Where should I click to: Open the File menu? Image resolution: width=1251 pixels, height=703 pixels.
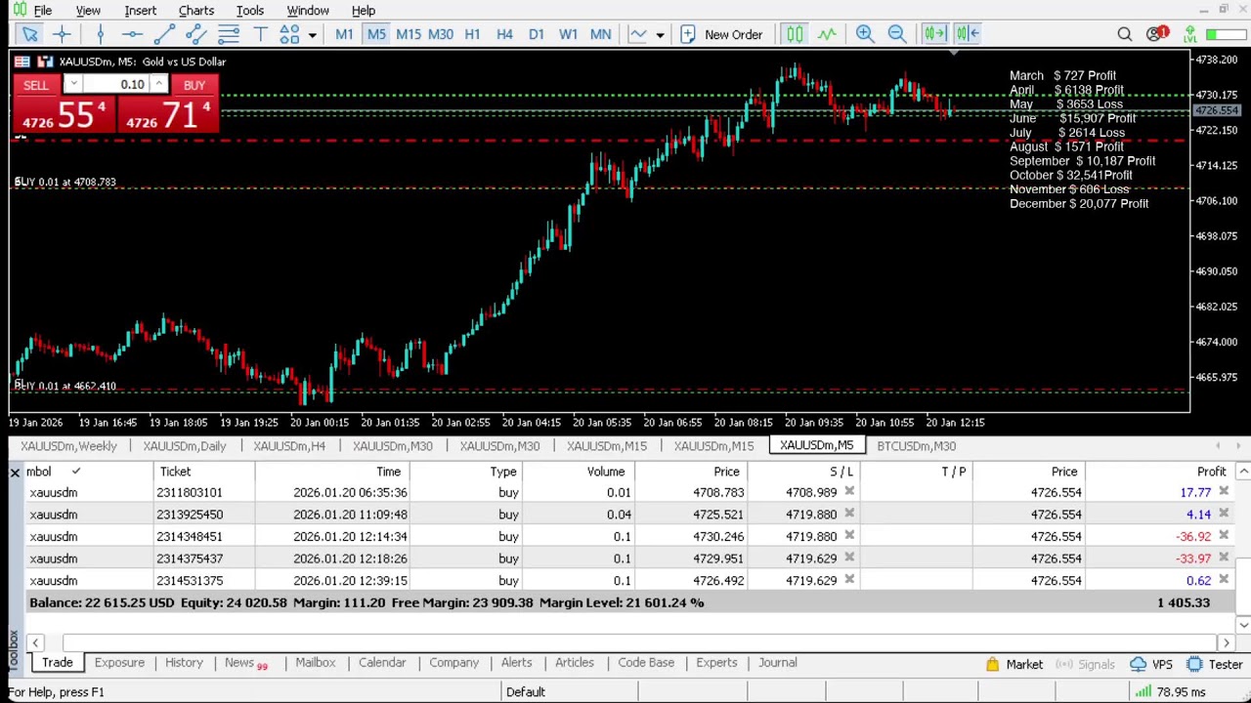43,11
